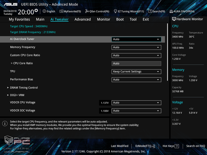207x155 pixels.
Task: Click the 5.014 V reading
Action: pyautogui.click(x=193, y=113)
